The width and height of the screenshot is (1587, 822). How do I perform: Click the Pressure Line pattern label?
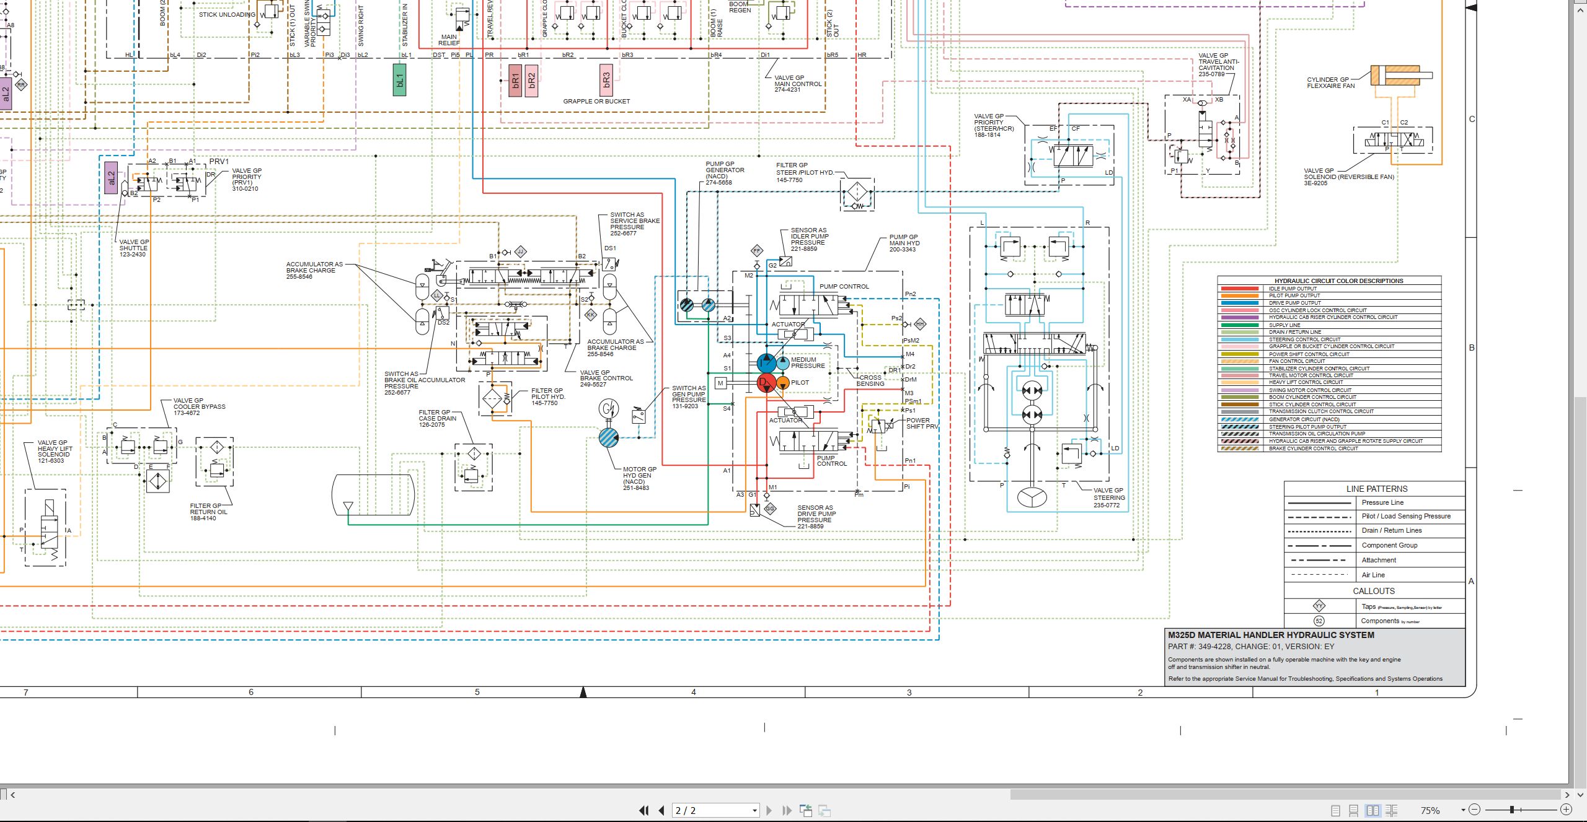pos(1382,502)
